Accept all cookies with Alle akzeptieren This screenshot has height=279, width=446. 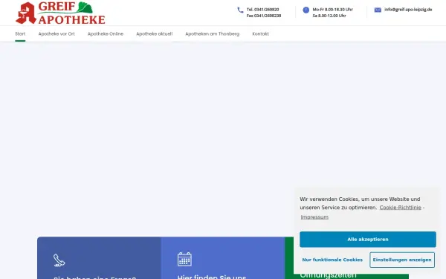tap(367, 240)
